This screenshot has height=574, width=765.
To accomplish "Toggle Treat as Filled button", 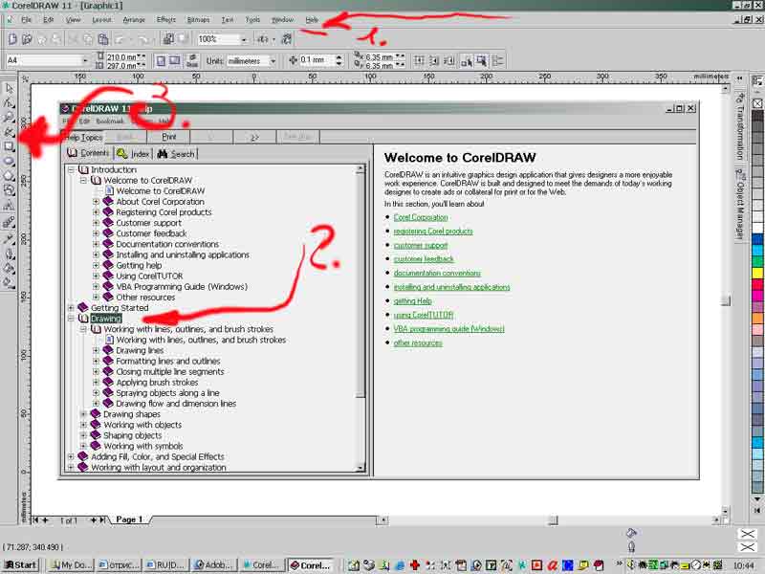I will click(x=482, y=61).
